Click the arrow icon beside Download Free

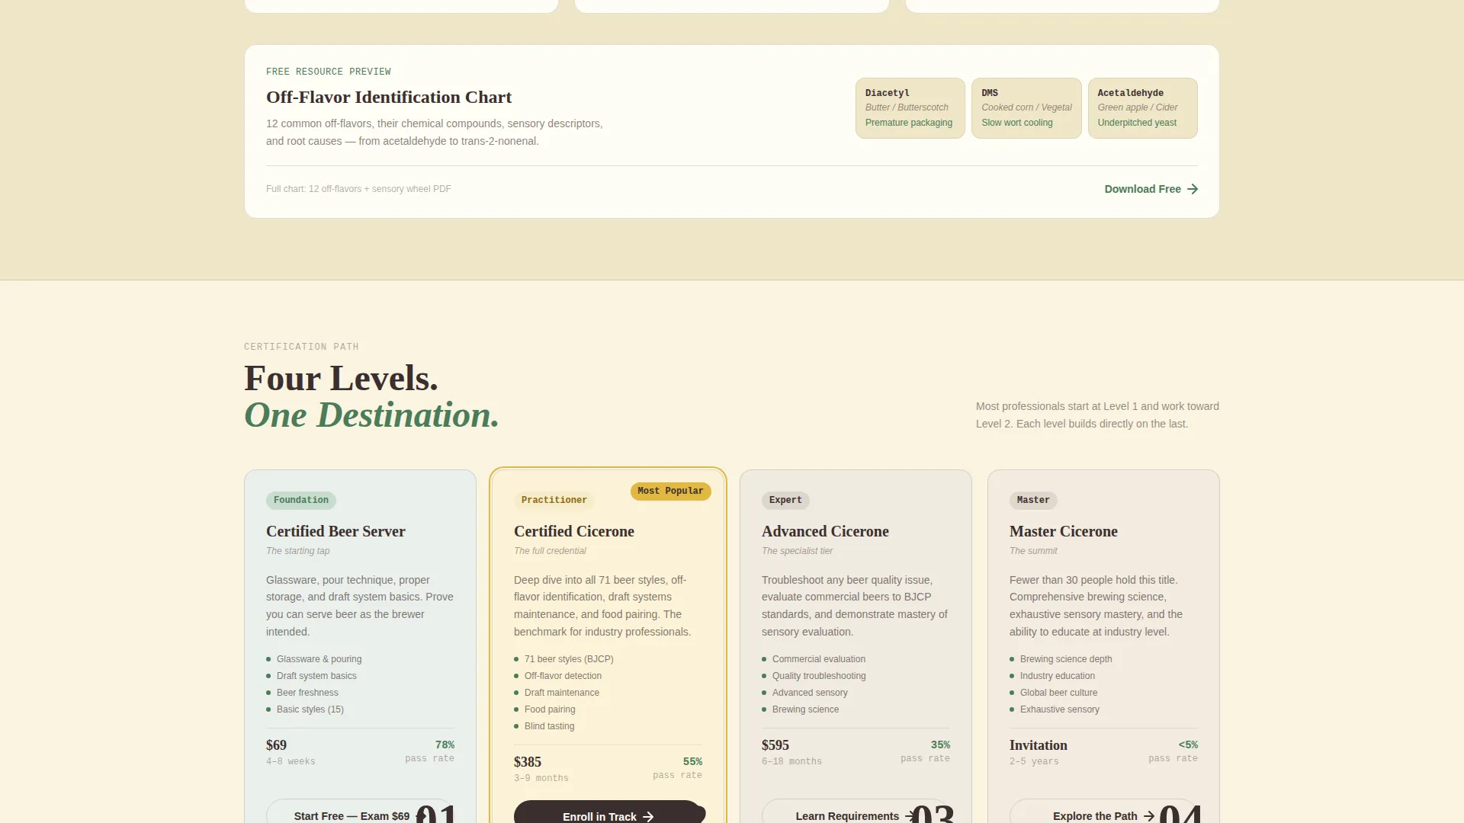[1193, 189]
